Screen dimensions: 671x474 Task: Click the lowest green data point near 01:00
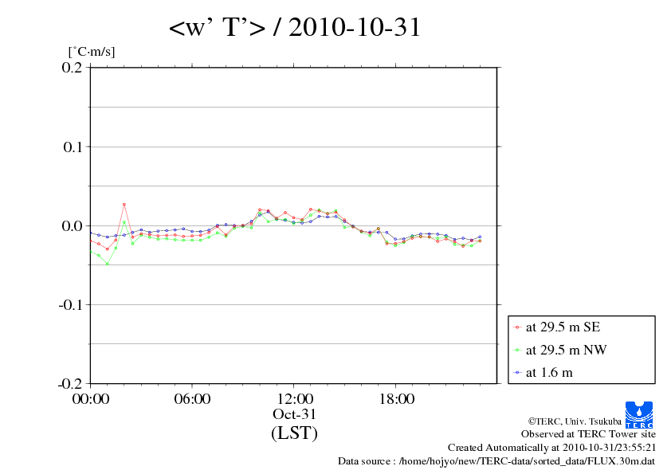[108, 264]
